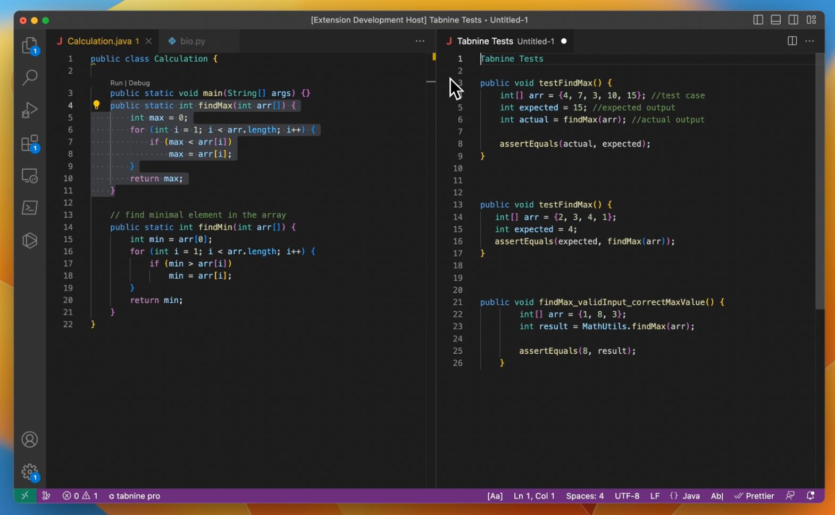Open the Search view in activity bar
The width and height of the screenshot is (835, 515).
[30, 78]
